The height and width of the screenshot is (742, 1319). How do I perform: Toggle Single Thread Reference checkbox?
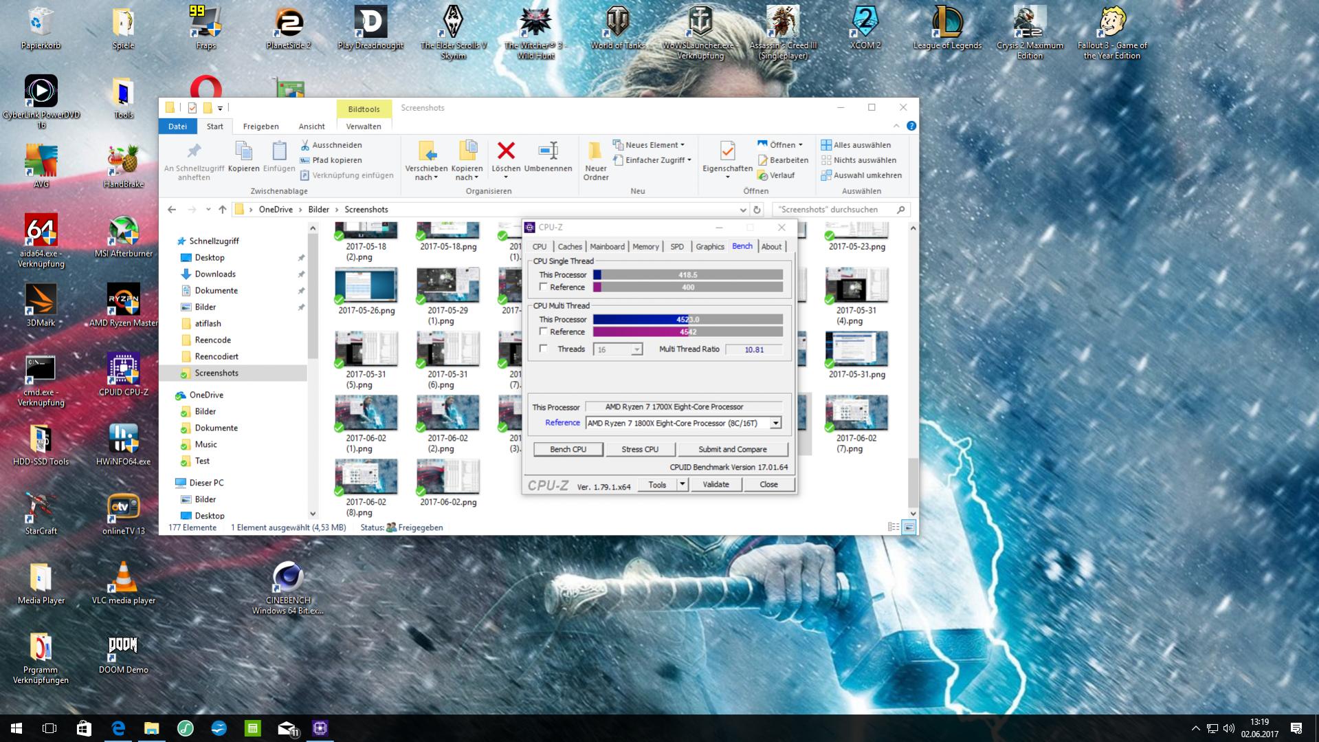[544, 287]
